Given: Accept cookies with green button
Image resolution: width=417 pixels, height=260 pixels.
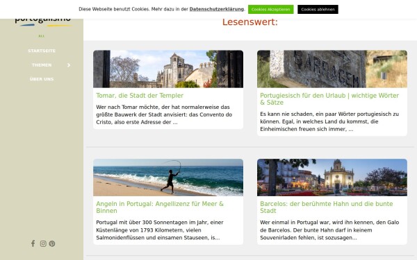Looking at the screenshot, I should coord(271,9).
